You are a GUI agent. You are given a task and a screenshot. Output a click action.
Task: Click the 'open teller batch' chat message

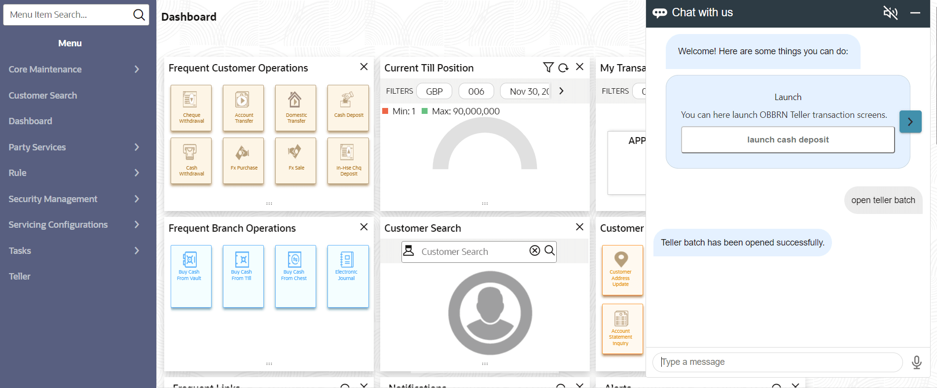(x=883, y=200)
